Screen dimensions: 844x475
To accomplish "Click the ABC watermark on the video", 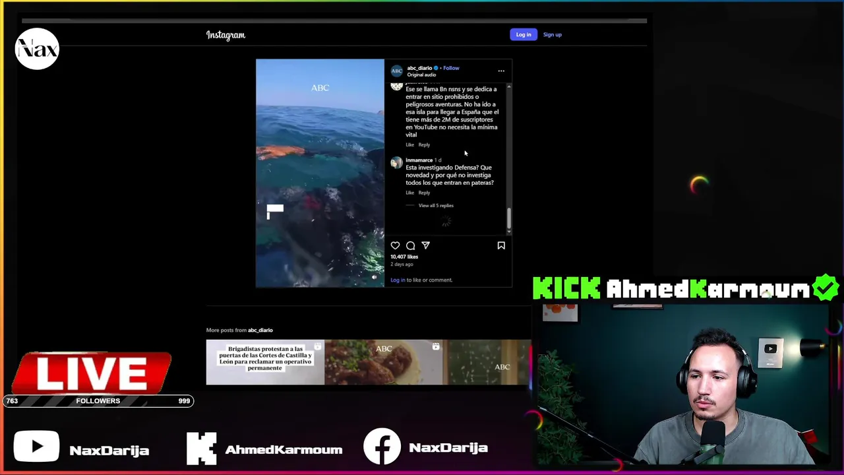I will click(x=320, y=88).
